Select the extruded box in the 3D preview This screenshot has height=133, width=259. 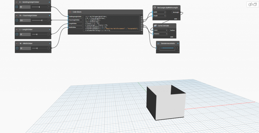click(x=166, y=102)
